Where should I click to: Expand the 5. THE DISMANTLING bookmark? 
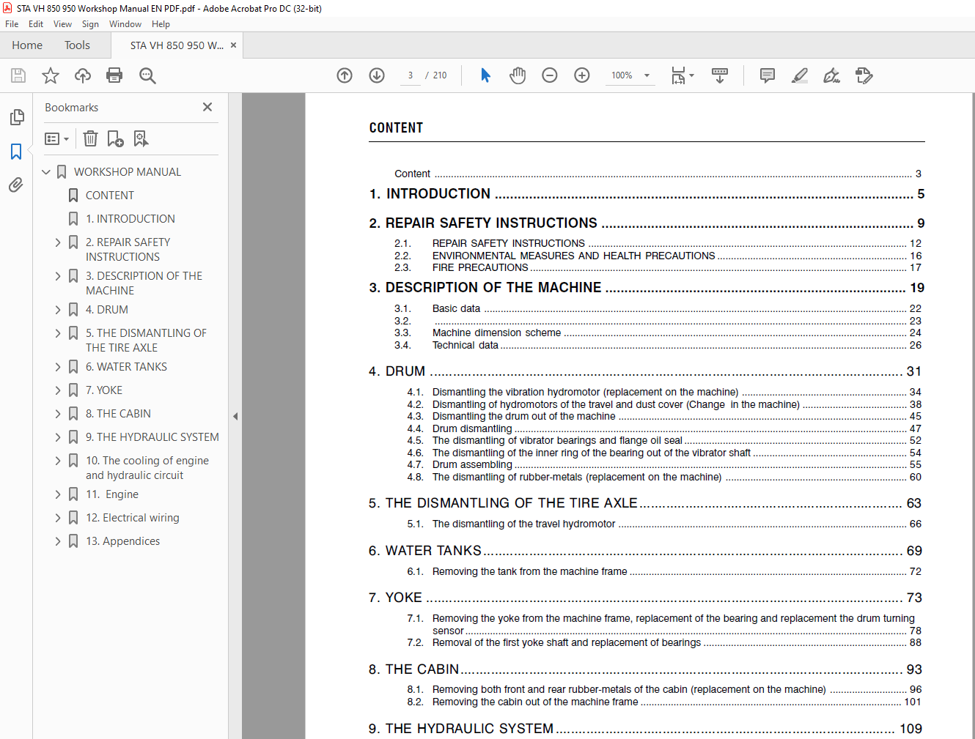click(58, 333)
